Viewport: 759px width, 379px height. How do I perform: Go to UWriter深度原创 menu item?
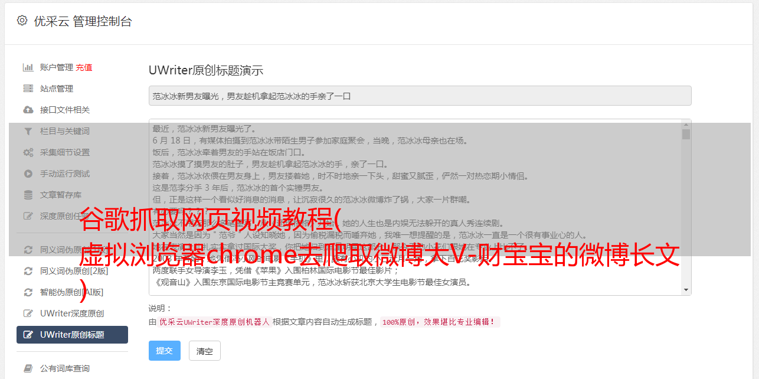tap(72, 313)
